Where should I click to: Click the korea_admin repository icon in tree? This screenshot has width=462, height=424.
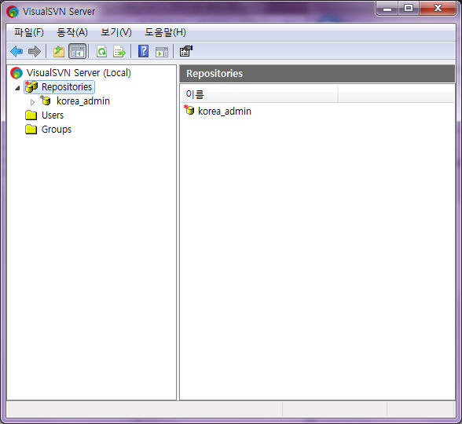(x=46, y=101)
